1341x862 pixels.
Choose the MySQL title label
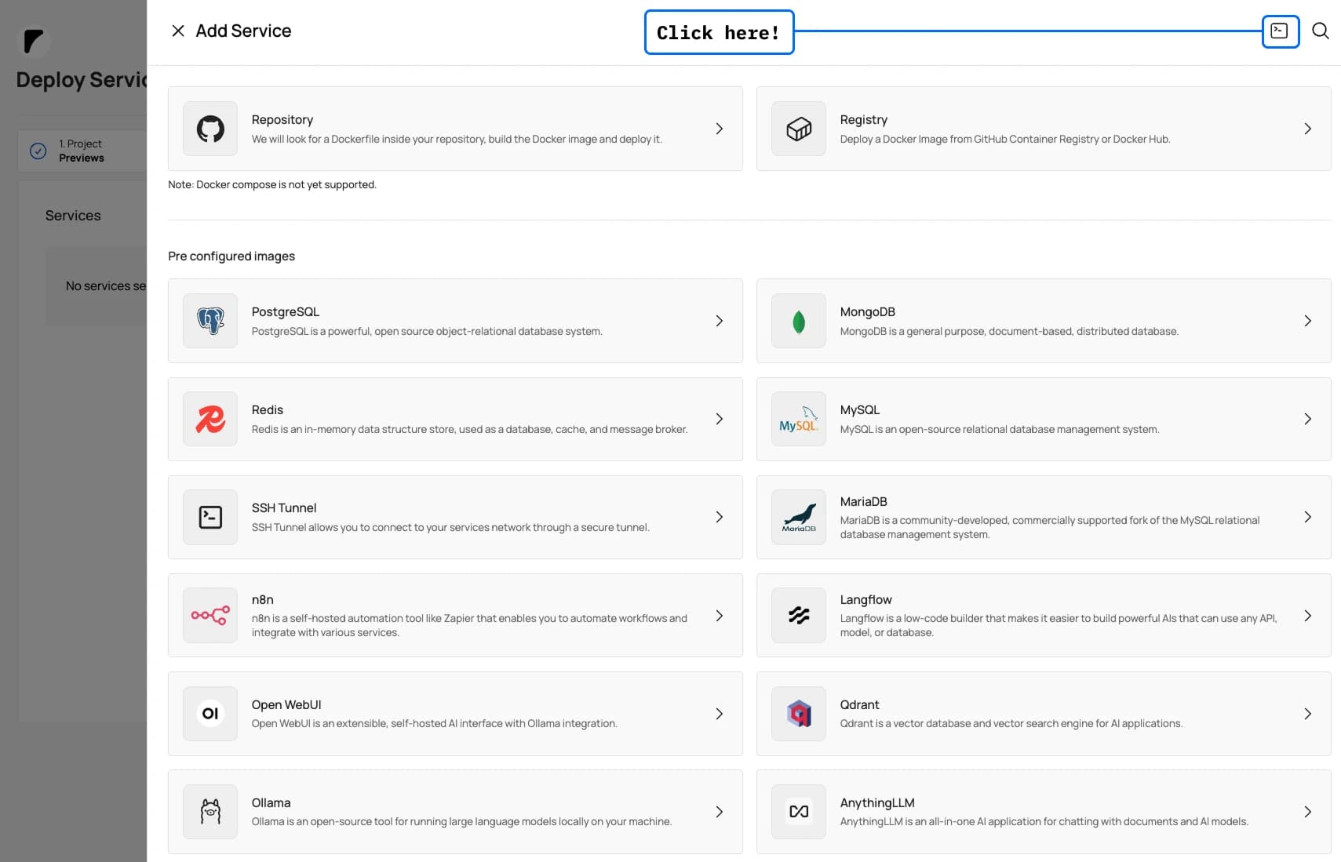coord(860,409)
